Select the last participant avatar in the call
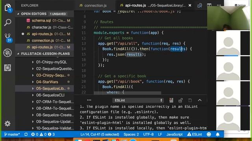Viewport: 252px width, 141px height. pos(228,119)
